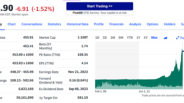Go to the Holders tab
The height and width of the screenshot is (103, 184).
pyautogui.click(x=170, y=24)
